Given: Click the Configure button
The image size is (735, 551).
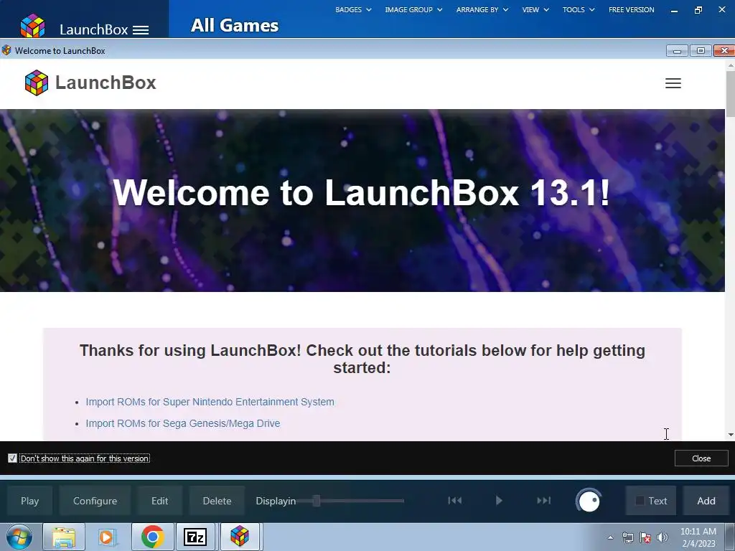Looking at the screenshot, I should click(95, 501).
